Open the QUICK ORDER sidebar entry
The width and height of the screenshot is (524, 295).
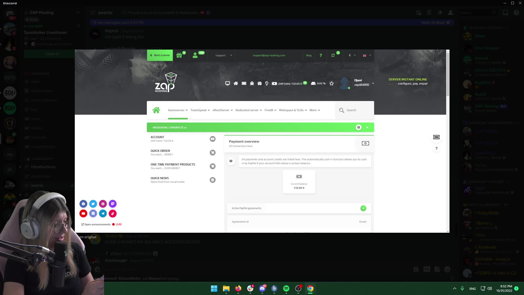[183, 153]
